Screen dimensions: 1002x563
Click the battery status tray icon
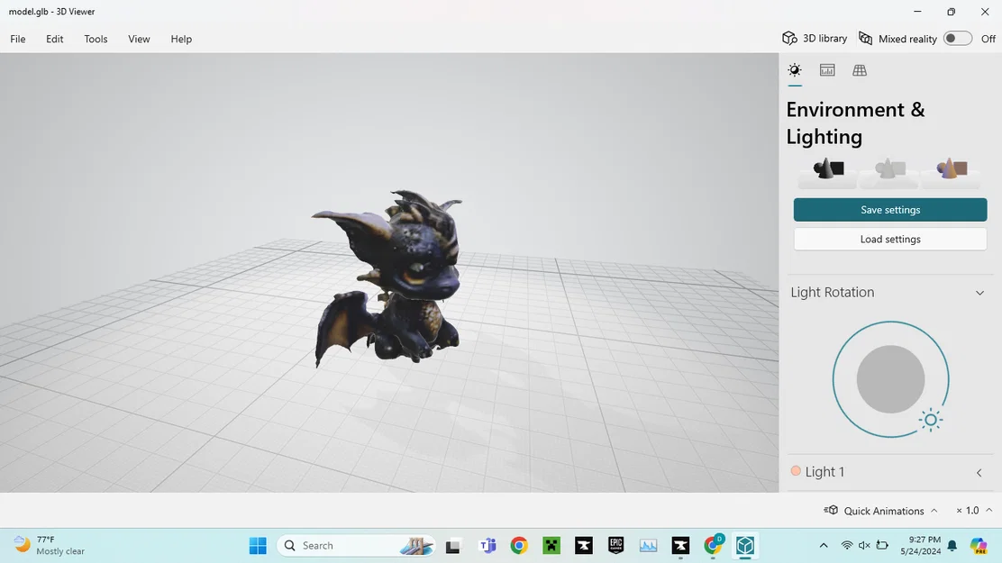click(882, 546)
